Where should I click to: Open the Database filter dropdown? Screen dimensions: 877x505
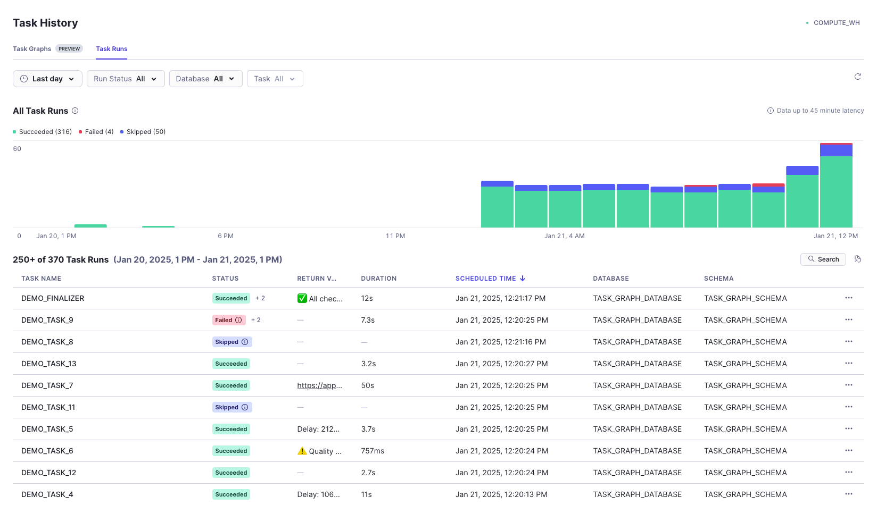pos(206,79)
